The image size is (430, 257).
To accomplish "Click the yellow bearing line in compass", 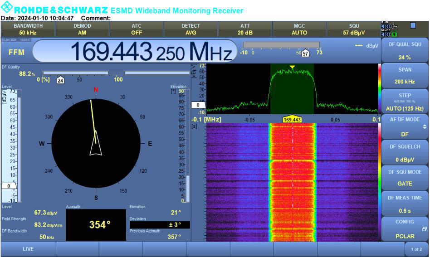I will [93, 121].
